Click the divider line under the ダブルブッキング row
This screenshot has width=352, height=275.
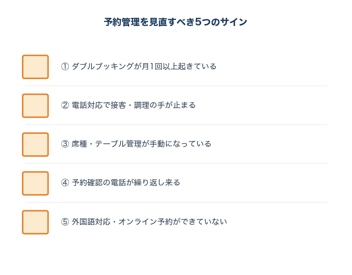click(176, 86)
